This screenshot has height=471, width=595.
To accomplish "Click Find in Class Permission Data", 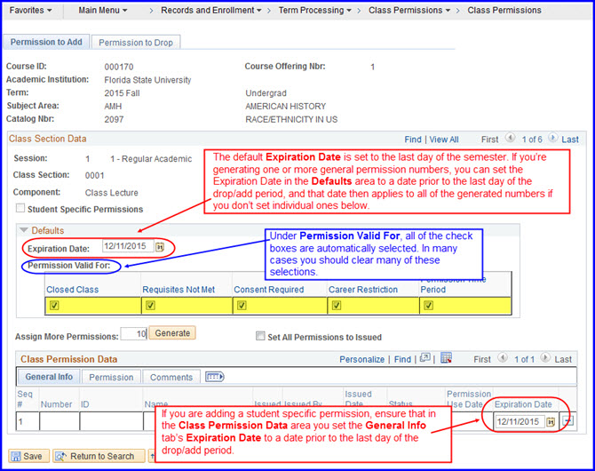I will pyautogui.click(x=402, y=359).
